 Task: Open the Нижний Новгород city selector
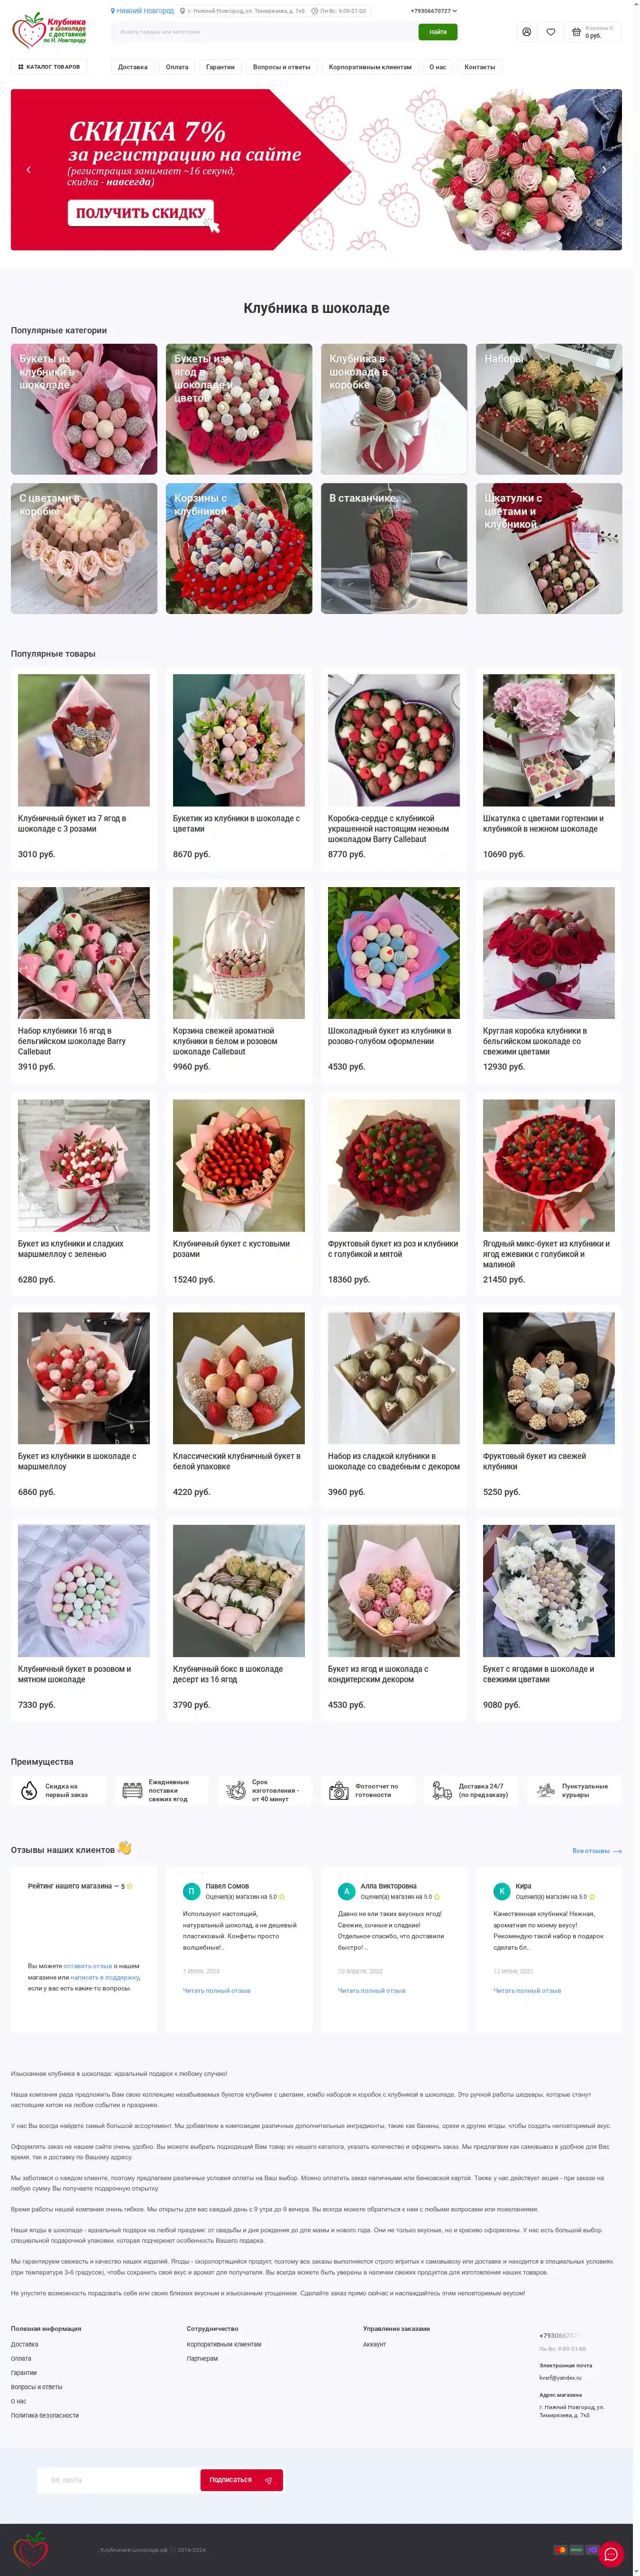click(142, 11)
